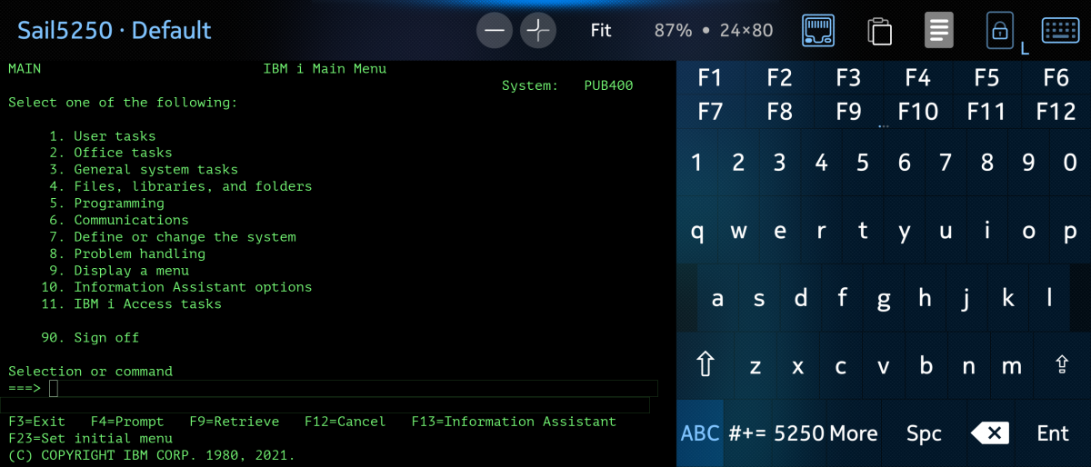
Task: Click the crosshair cursor icon in toolbar
Action: pos(538,31)
